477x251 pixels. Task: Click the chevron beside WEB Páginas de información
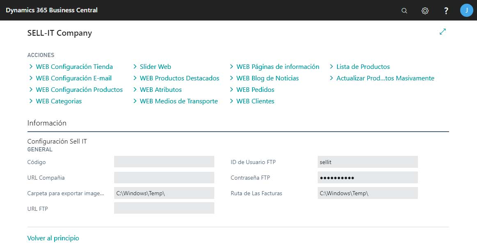point(232,66)
